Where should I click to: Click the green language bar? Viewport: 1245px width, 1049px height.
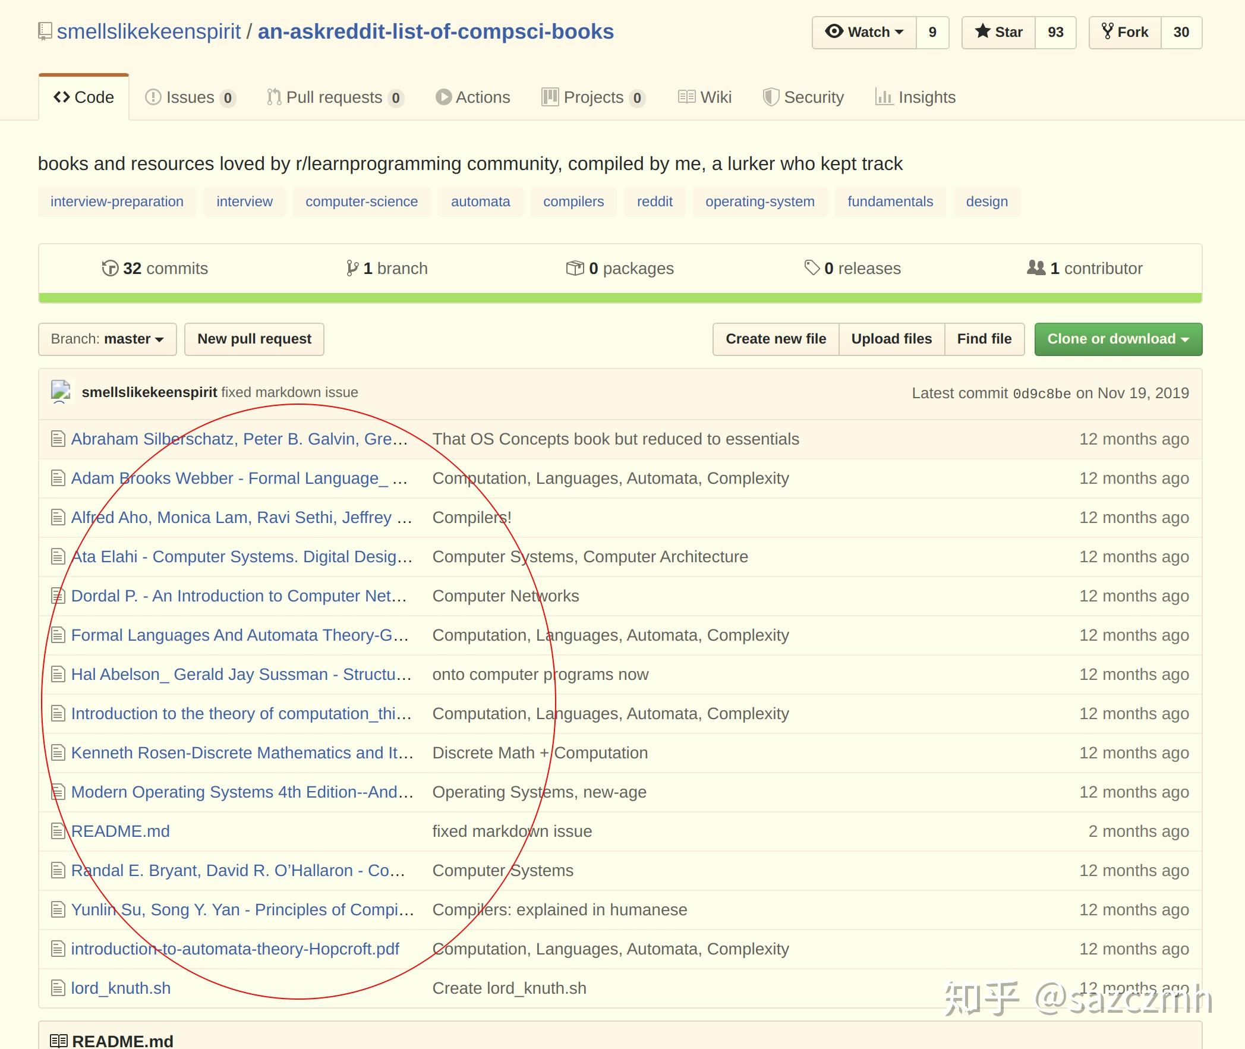tap(620, 297)
